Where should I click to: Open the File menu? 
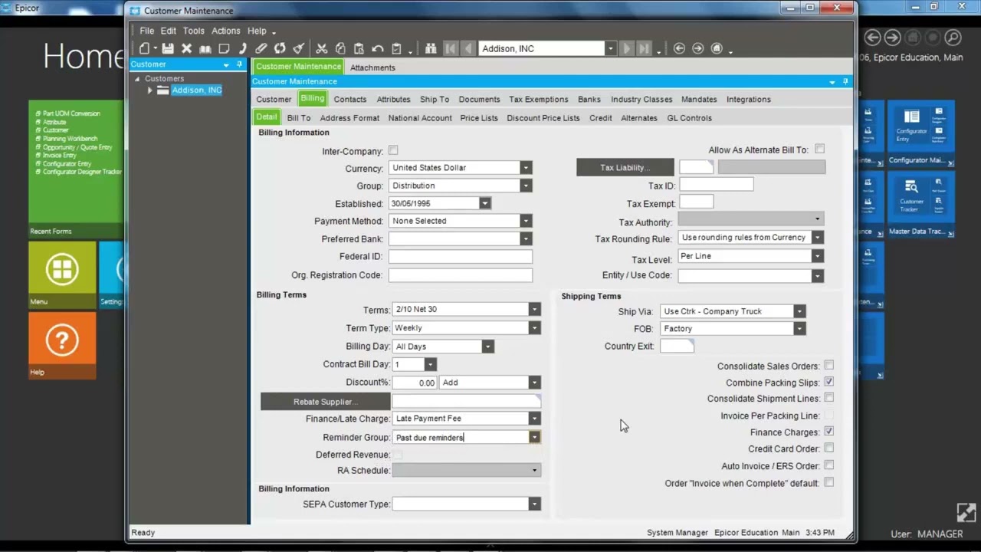(146, 31)
